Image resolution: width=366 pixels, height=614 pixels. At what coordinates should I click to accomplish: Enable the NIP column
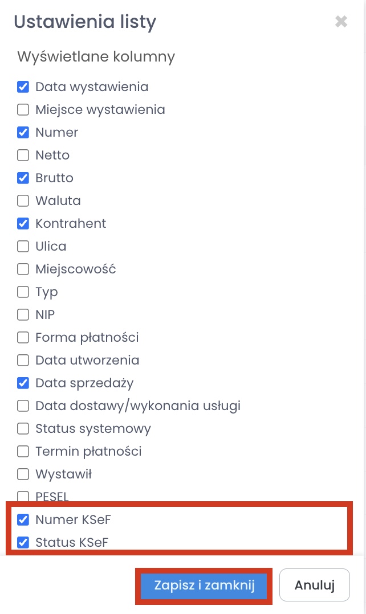coord(23,315)
